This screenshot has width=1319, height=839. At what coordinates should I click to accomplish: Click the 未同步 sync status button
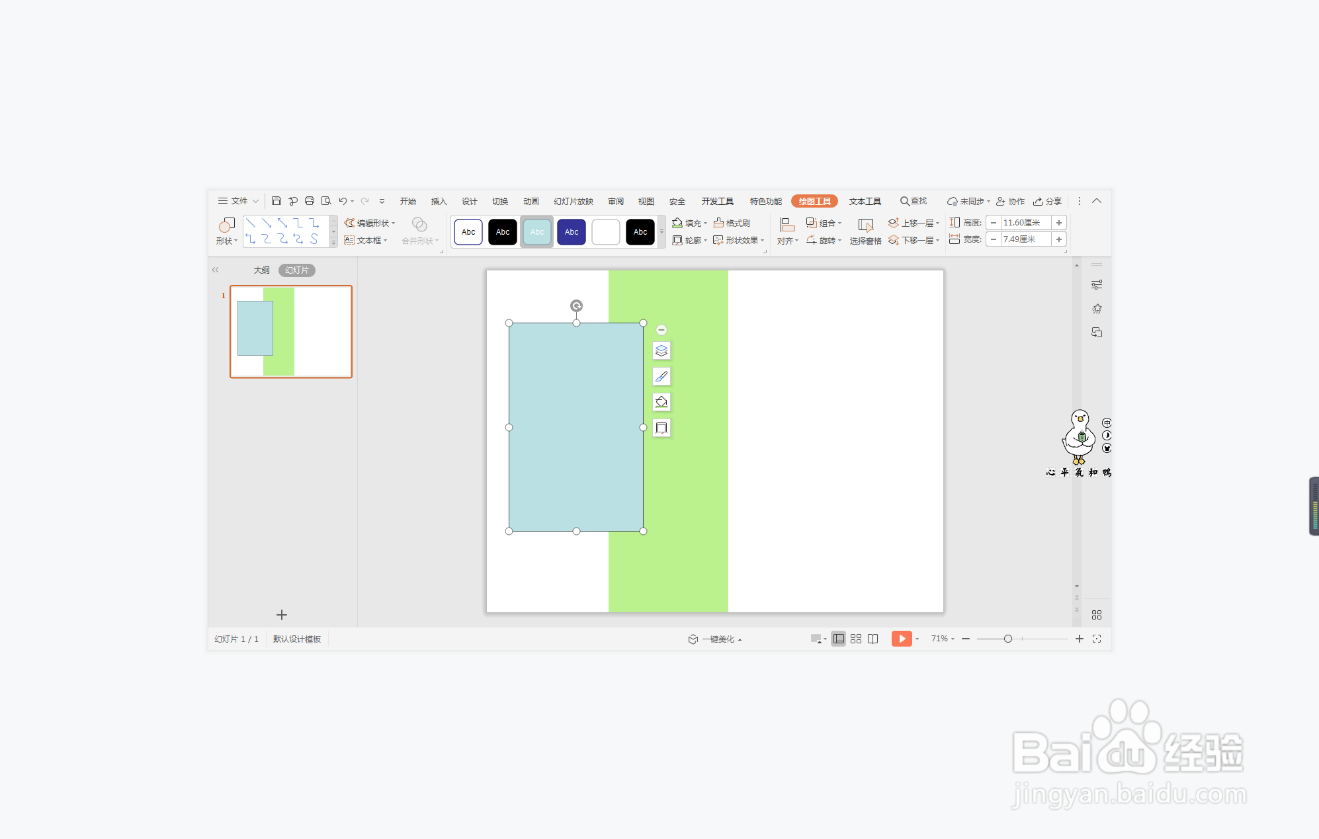click(968, 201)
